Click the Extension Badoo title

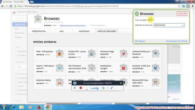click(44, 80)
